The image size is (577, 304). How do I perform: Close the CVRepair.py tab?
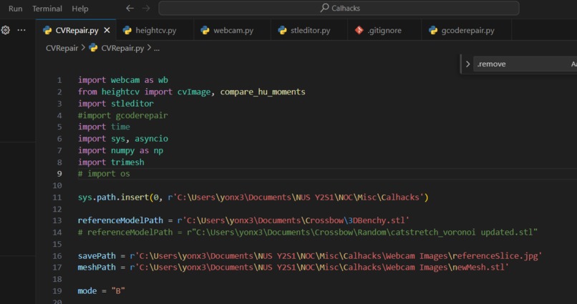coord(107,30)
